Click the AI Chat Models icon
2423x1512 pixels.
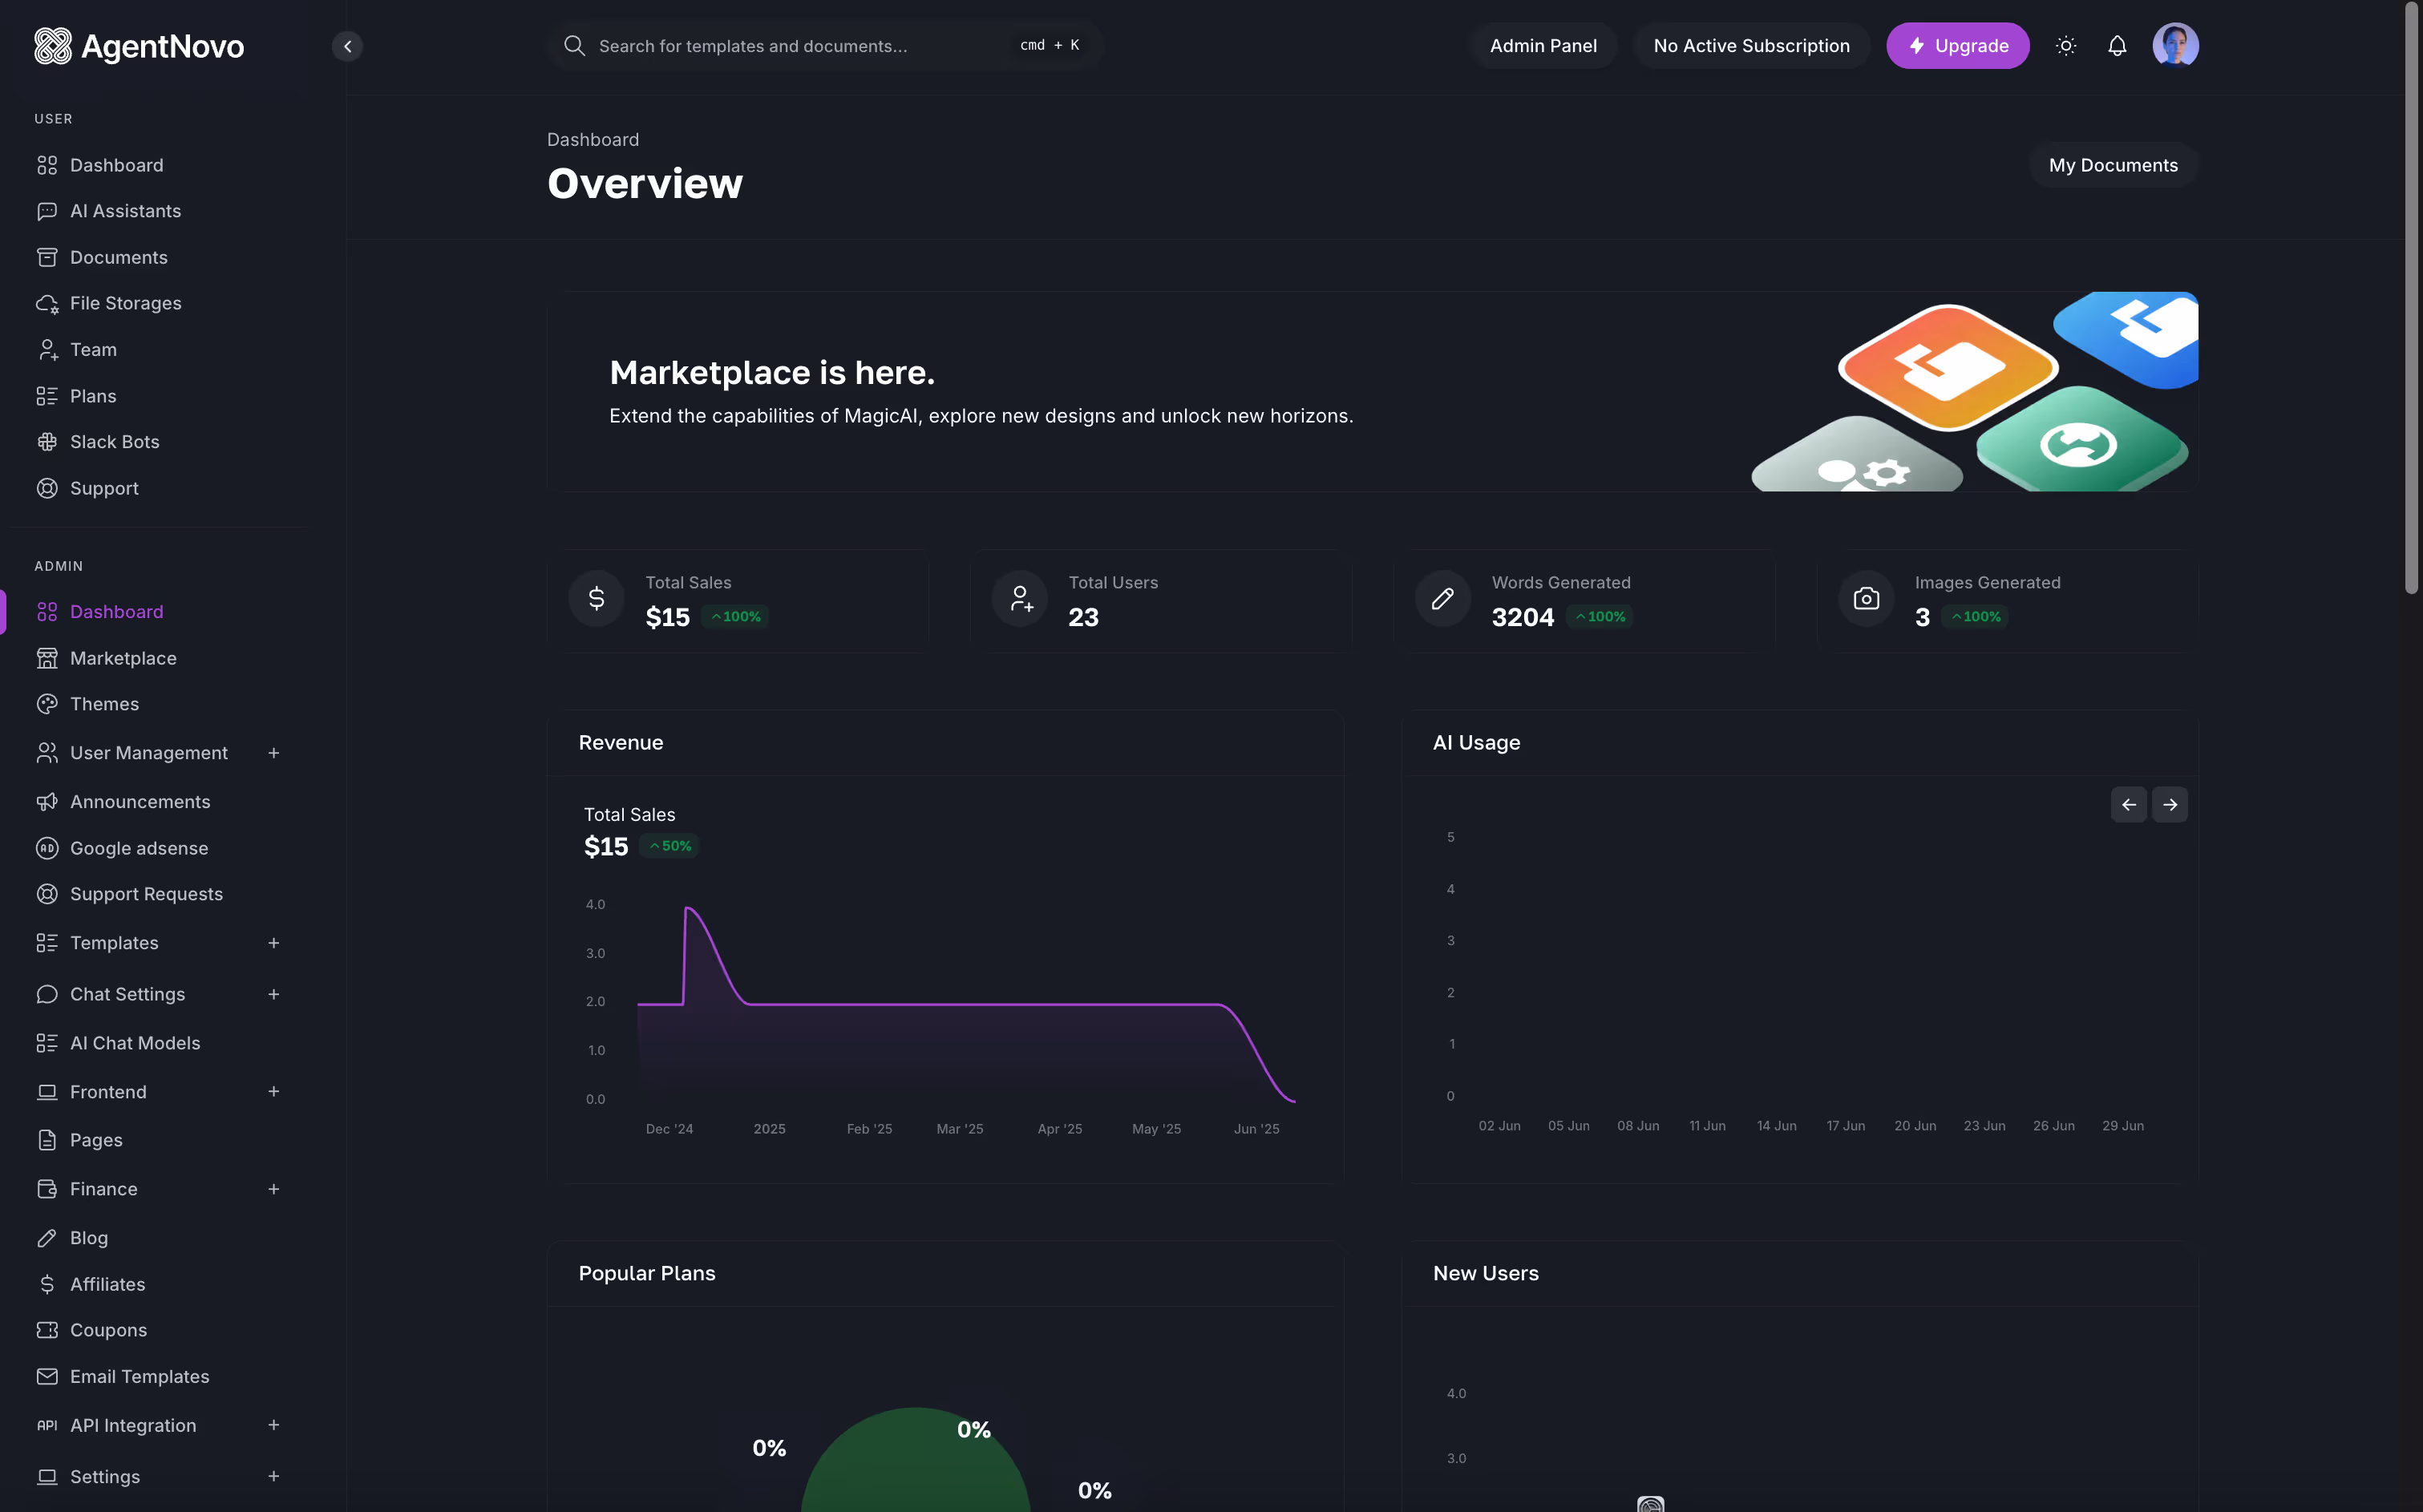(x=47, y=1043)
